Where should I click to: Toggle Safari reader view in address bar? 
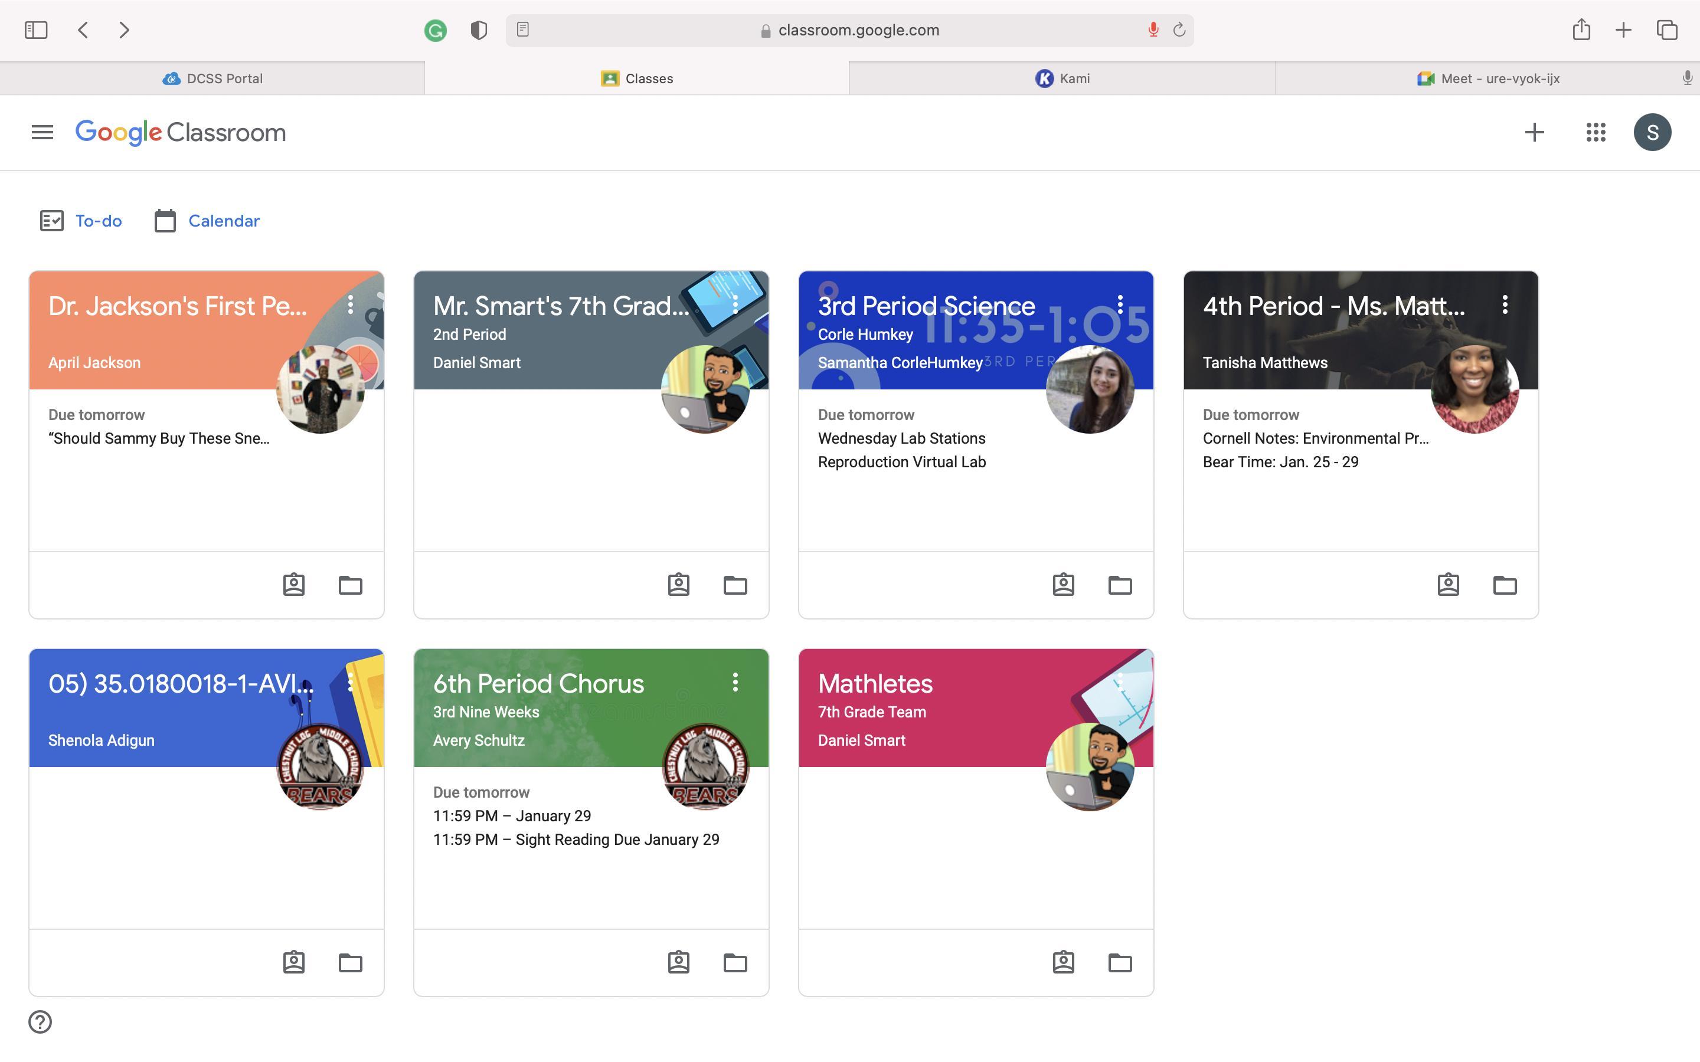(522, 29)
